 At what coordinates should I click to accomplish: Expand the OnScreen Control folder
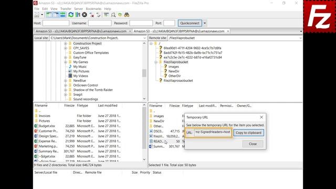pyautogui.click(x=66, y=85)
